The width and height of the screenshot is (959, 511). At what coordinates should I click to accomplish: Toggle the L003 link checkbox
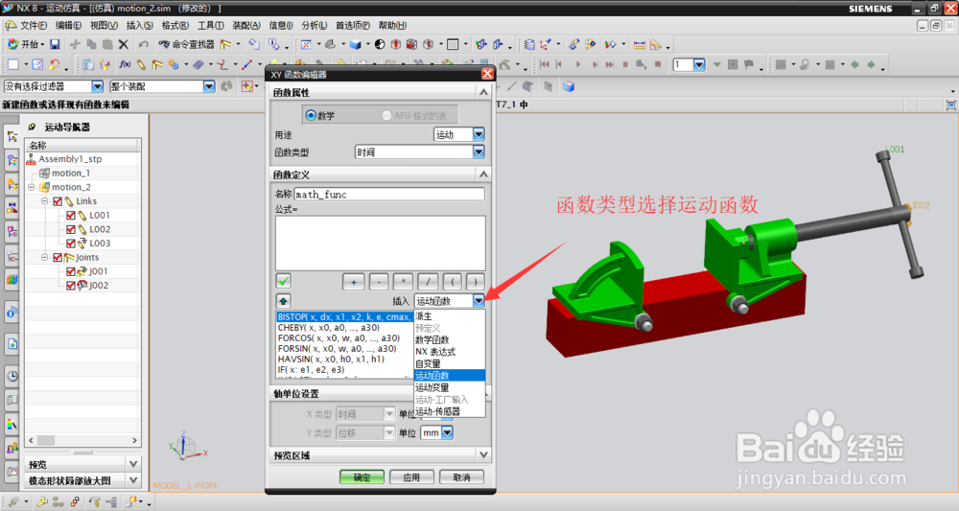pyautogui.click(x=71, y=244)
